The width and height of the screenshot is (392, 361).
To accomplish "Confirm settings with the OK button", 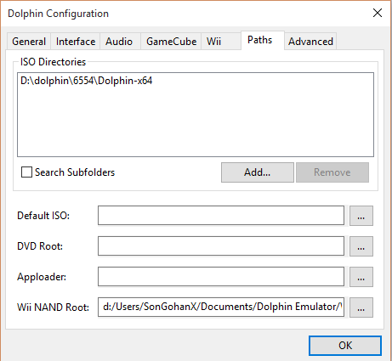I will click(345, 346).
